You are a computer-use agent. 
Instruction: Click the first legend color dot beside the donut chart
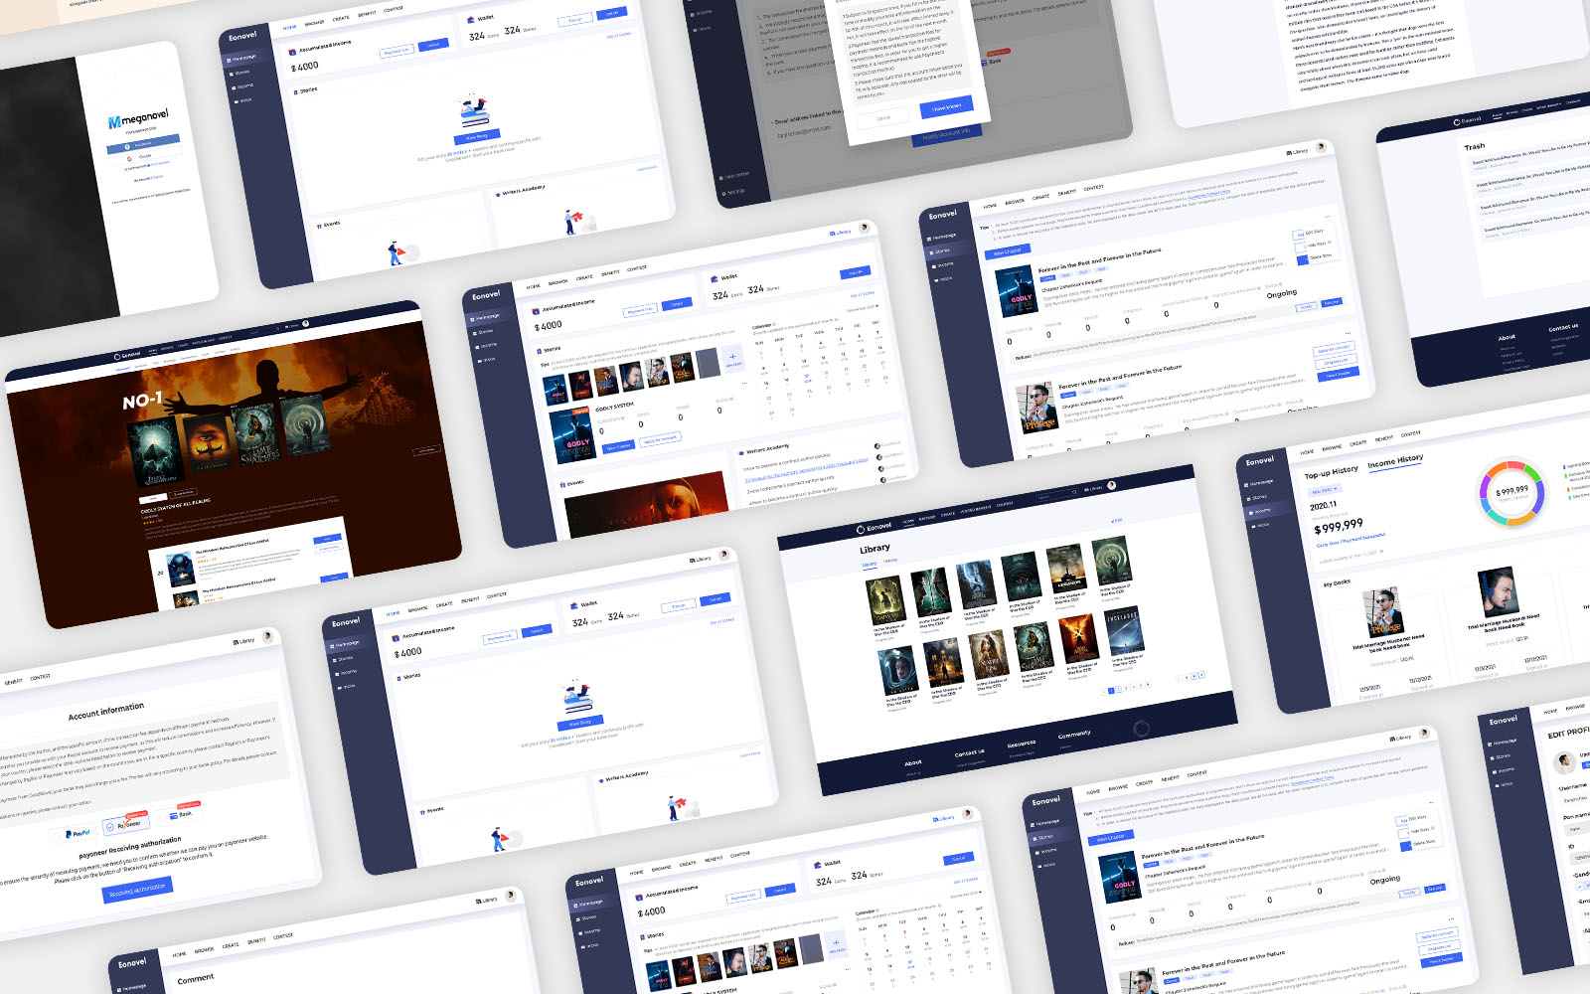coord(1564,466)
